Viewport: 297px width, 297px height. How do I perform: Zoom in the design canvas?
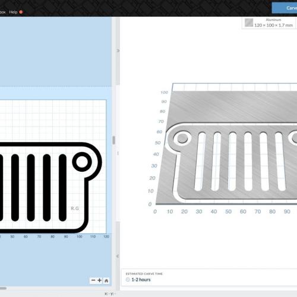pos(100,280)
